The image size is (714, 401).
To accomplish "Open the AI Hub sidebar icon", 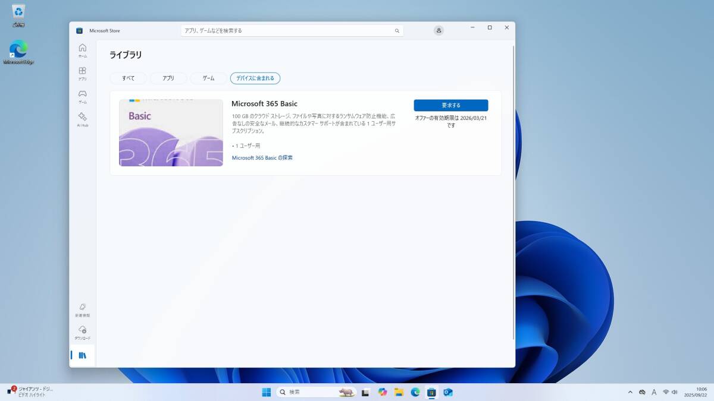I will point(83,119).
